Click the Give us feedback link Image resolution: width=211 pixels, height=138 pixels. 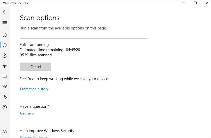tap(34, 137)
